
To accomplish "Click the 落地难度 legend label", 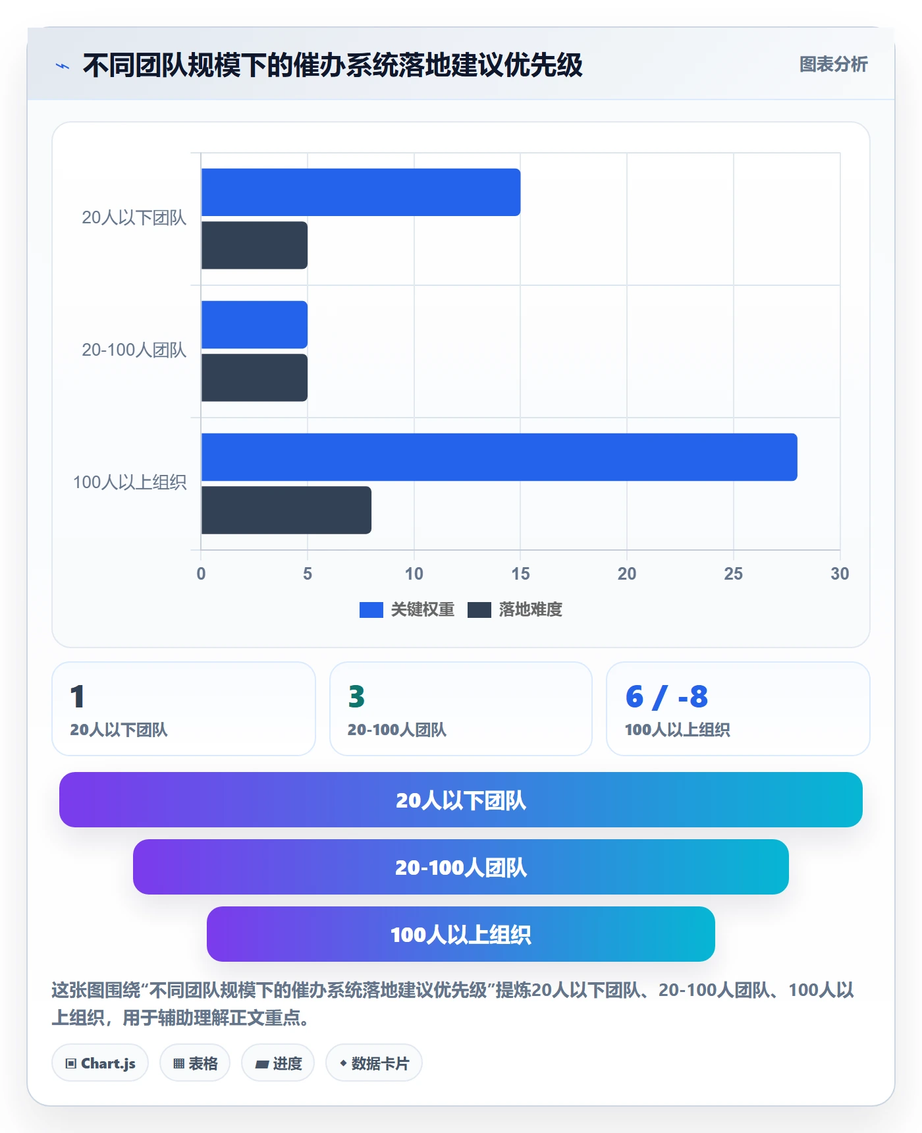I will 531,610.
